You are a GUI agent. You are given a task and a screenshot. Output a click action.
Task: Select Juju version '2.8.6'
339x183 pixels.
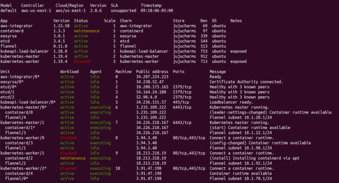pyautogui.click(x=96, y=11)
